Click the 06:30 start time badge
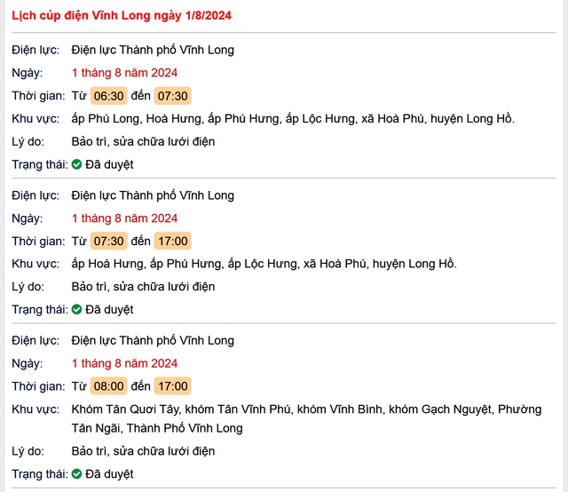 tap(109, 96)
